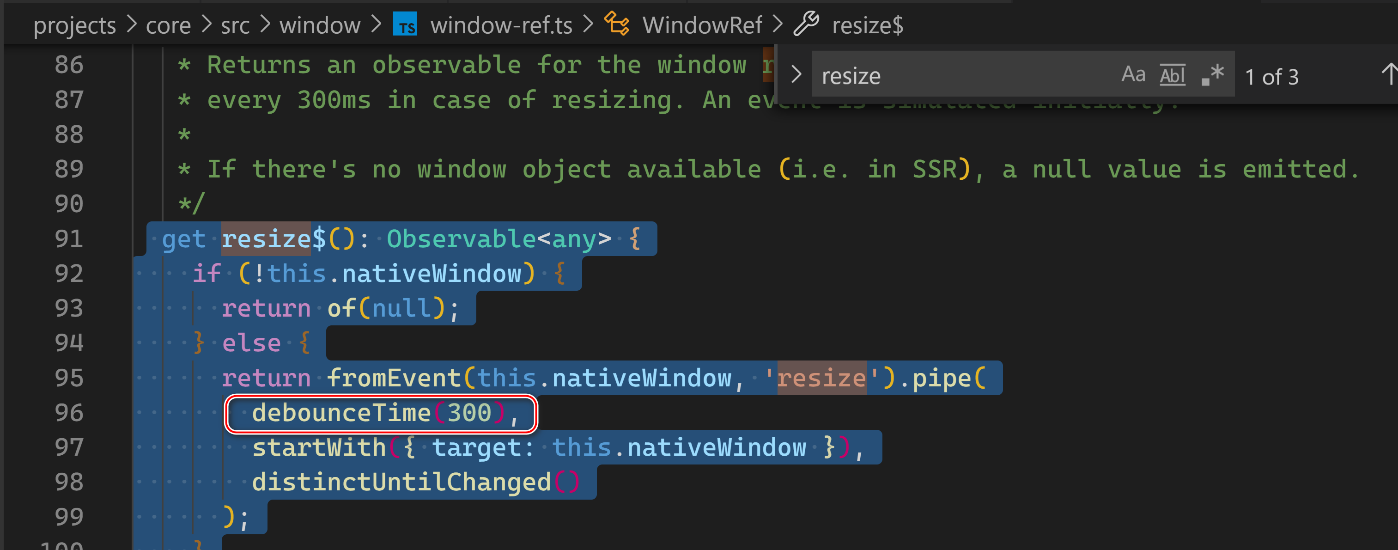Viewport: 1398px width, 550px height.
Task: Open the core breadcrumb folder
Action: pos(168,25)
